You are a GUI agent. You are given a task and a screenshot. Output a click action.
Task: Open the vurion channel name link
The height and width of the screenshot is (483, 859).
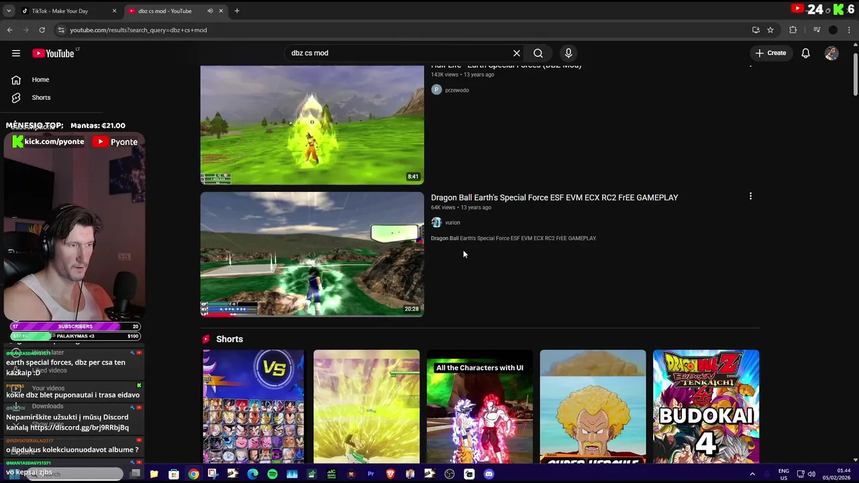(452, 223)
